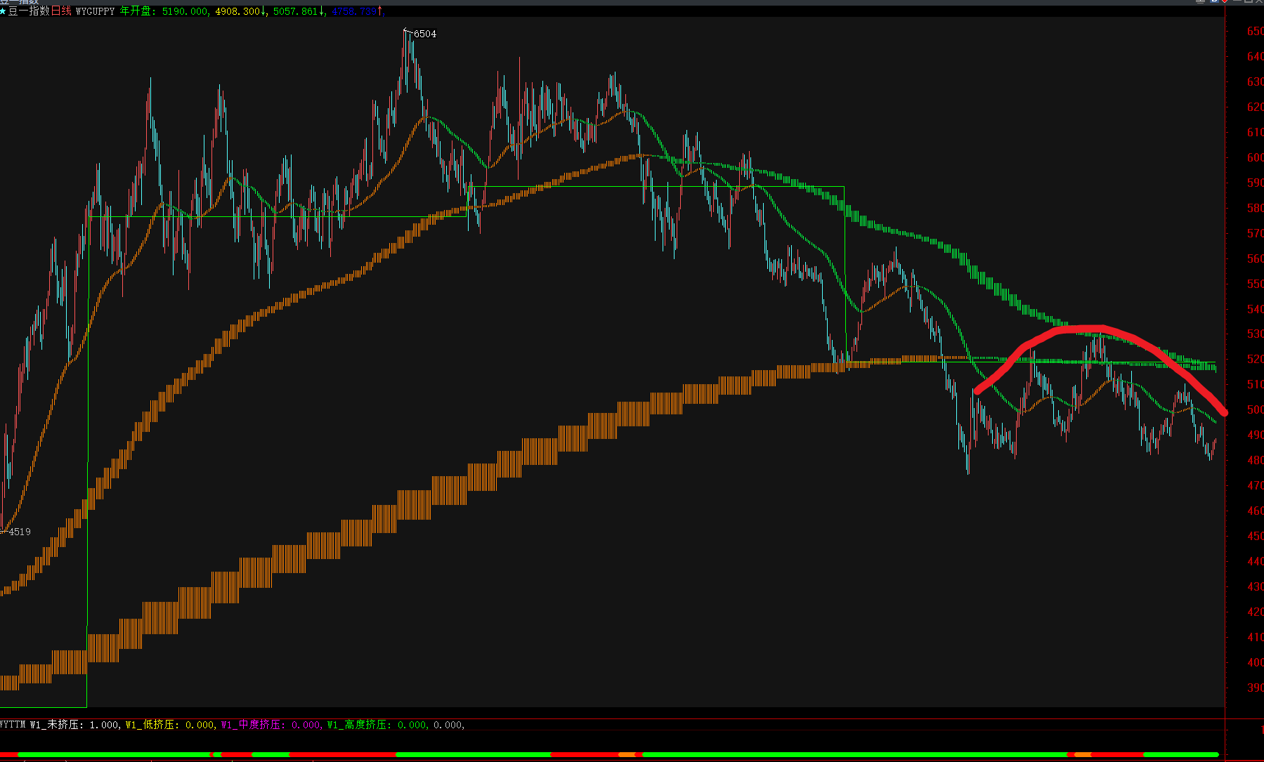Click the 年开盘 value 5190.000
The image size is (1264, 762).
coord(184,12)
